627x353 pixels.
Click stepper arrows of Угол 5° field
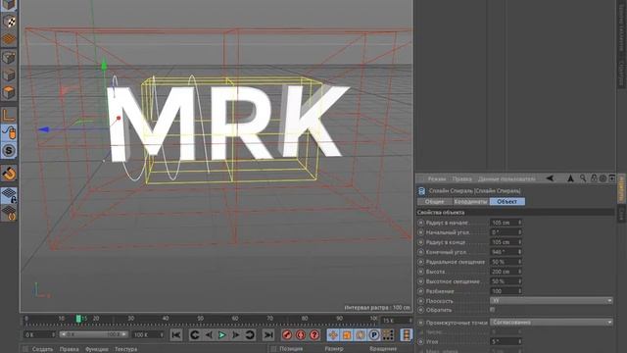(519, 342)
